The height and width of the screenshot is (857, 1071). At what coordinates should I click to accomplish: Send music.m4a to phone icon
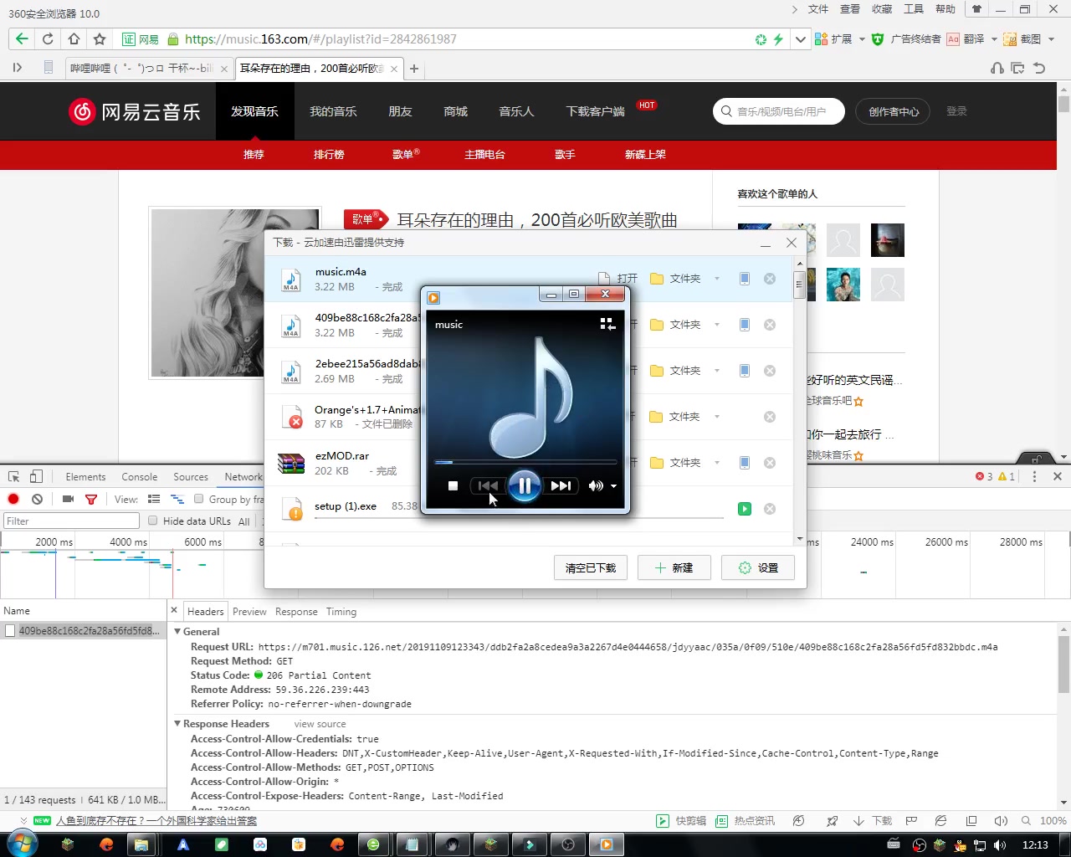744,279
